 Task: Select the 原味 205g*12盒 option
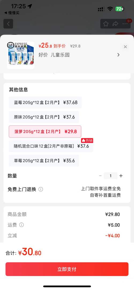click(44, 117)
